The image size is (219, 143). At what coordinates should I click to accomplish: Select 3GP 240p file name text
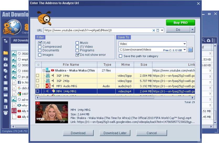(x=63, y=81)
